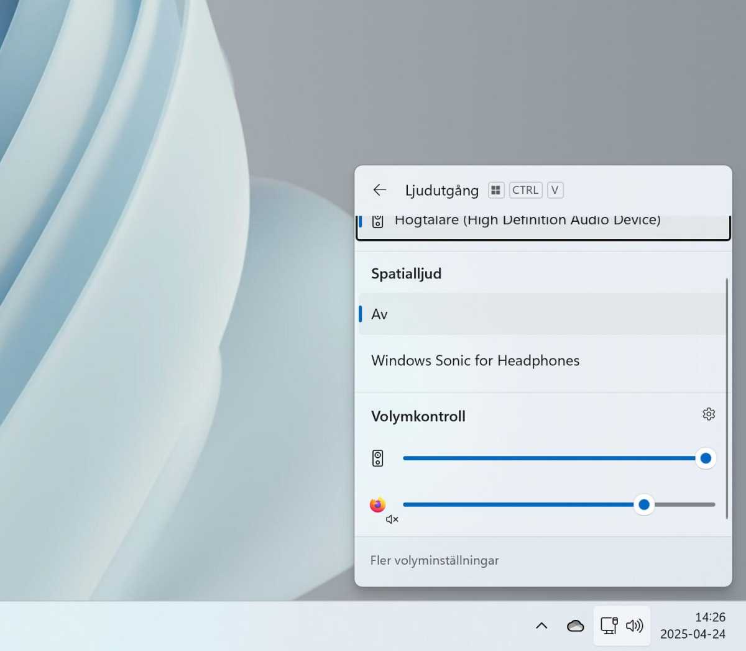The image size is (746, 651).
Task: Click the OneDrive cloud icon in taskbar
Action: click(x=575, y=626)
